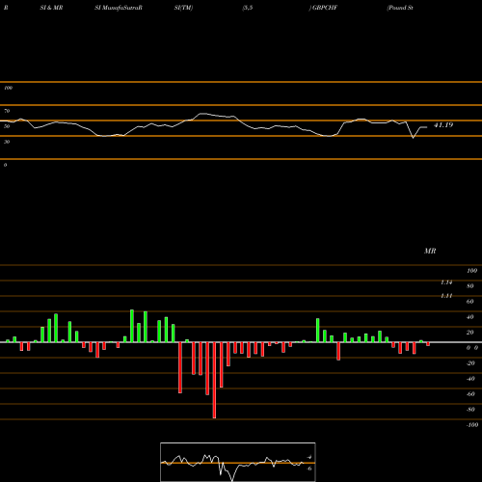Click the MR axis label "-20"
This screenshot has height=482, width=482.
(470, 363)
